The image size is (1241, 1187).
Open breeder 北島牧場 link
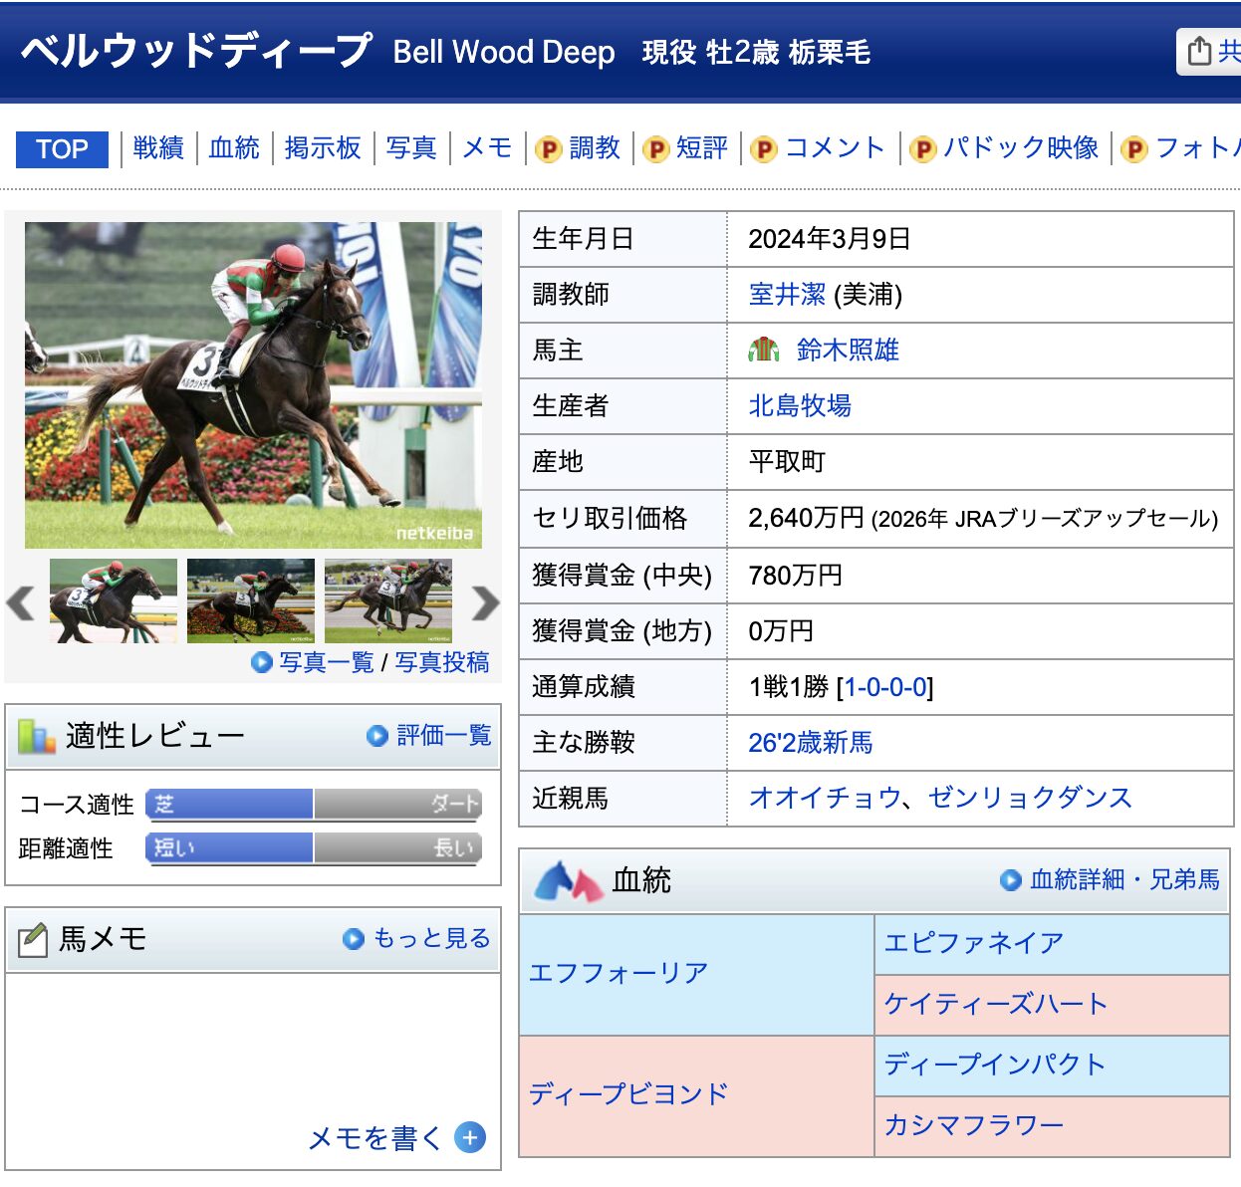[800, 405]
